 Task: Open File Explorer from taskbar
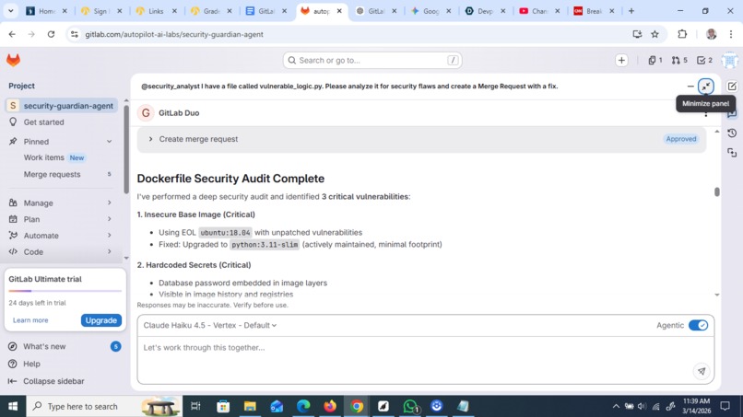click(x=250, y=406)
